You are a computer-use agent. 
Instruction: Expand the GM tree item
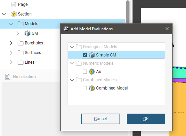point(18,33)
